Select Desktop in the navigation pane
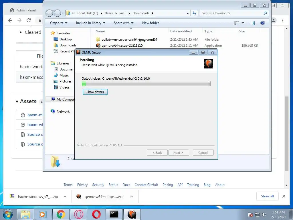293x220 pixels. coord(66,39)
